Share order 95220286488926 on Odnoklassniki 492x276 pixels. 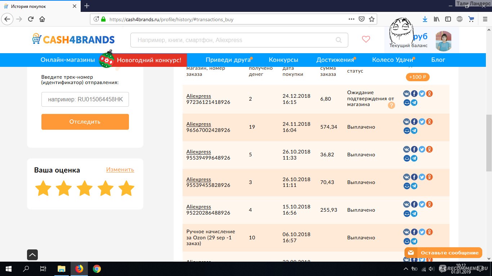tap(429, 204)
